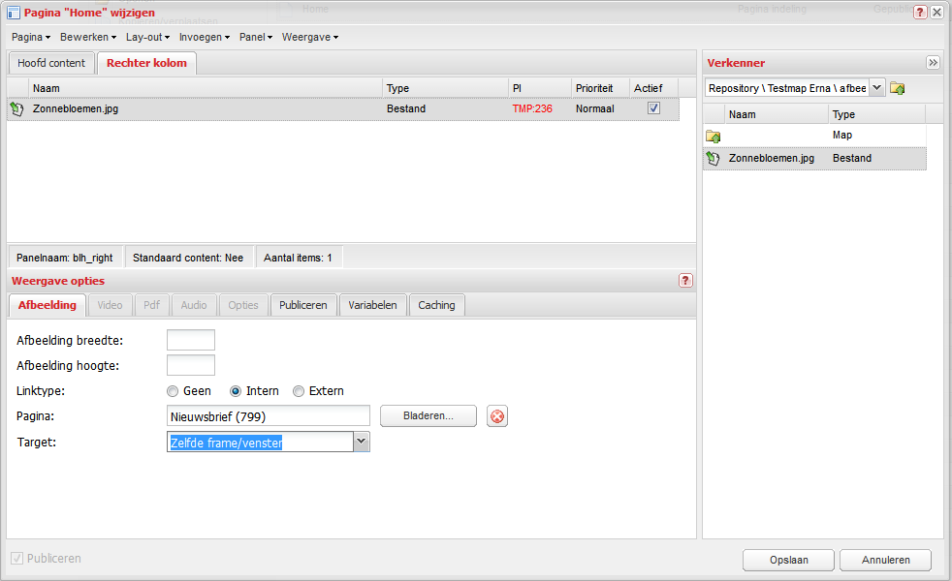Click the window icon beside Pagina Home wijzigen
This screenshot has width=952, height=581.
pos(14,13)
